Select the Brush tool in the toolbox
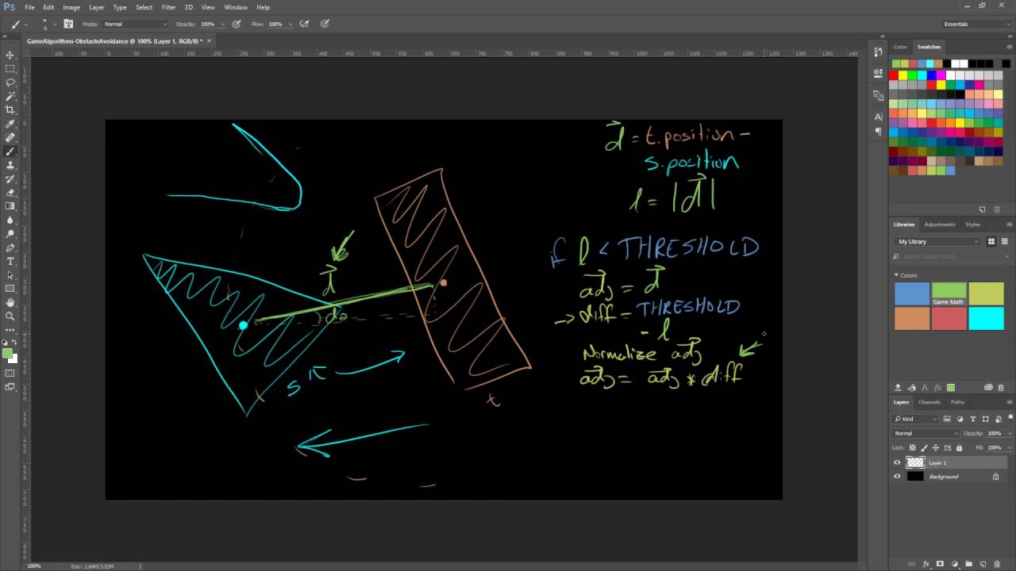Screen dimensions: 1016x571 point(10,151)
